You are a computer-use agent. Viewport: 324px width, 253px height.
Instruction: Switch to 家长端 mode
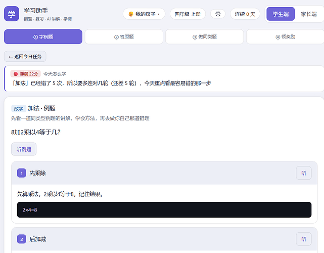[x=309, y=14]
